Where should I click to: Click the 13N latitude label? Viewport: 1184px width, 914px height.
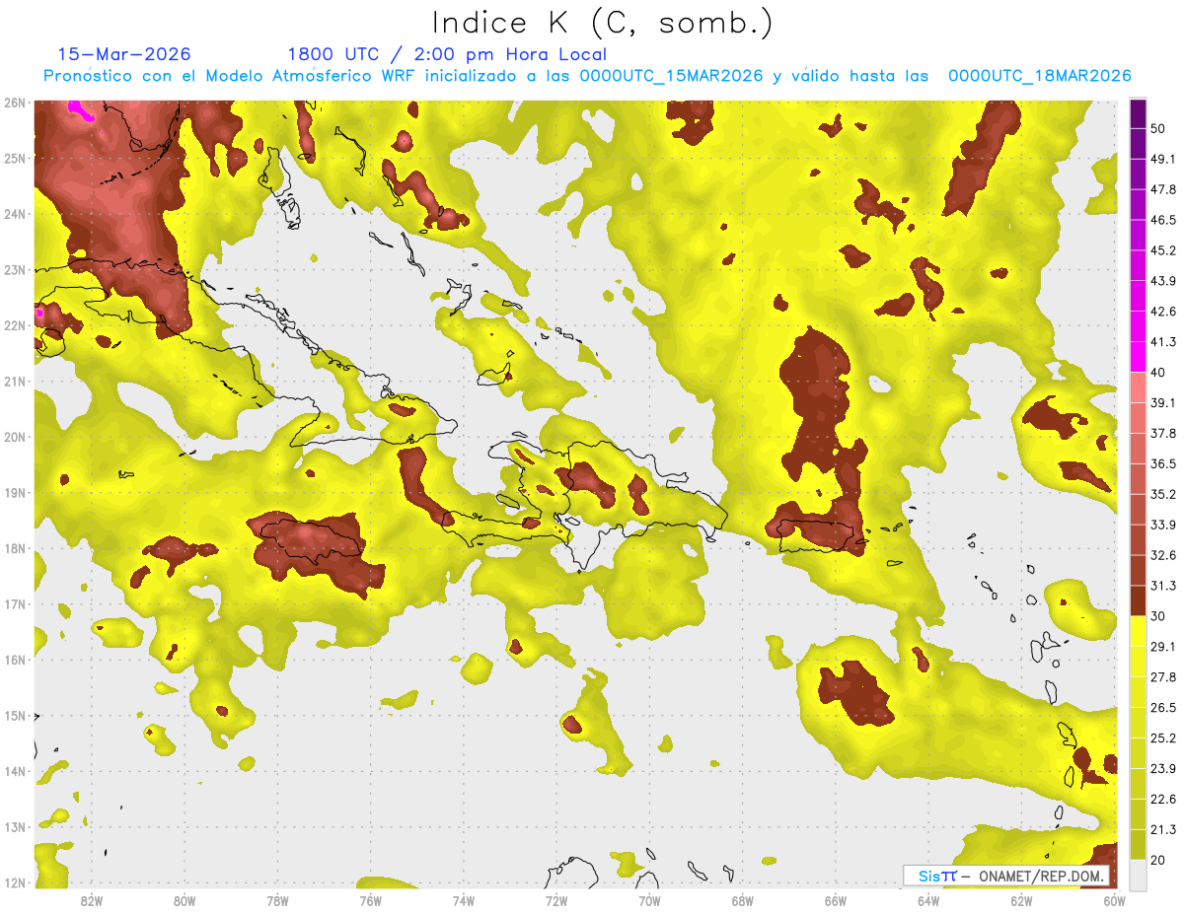[14, 826]
